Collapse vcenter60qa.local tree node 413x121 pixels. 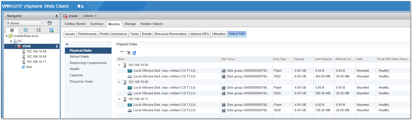coord(7,36)
